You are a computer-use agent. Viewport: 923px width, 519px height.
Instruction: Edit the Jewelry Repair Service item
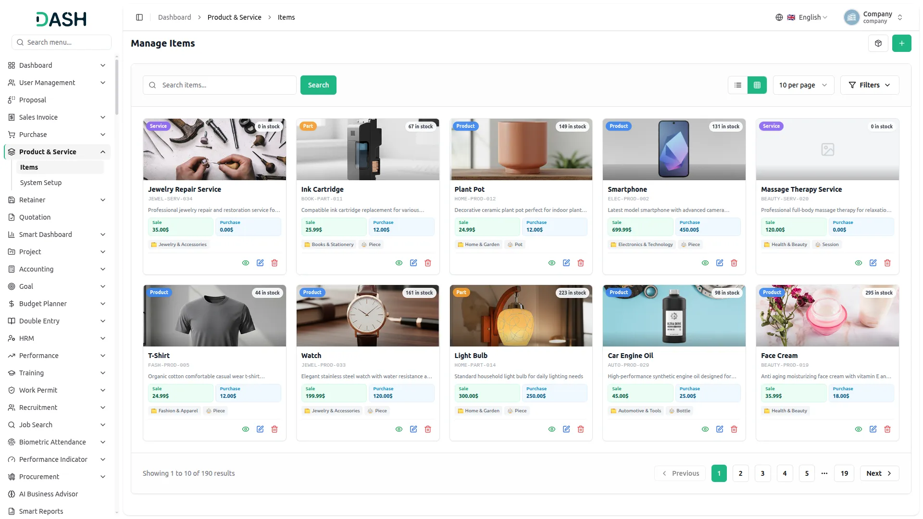(260, 263)
